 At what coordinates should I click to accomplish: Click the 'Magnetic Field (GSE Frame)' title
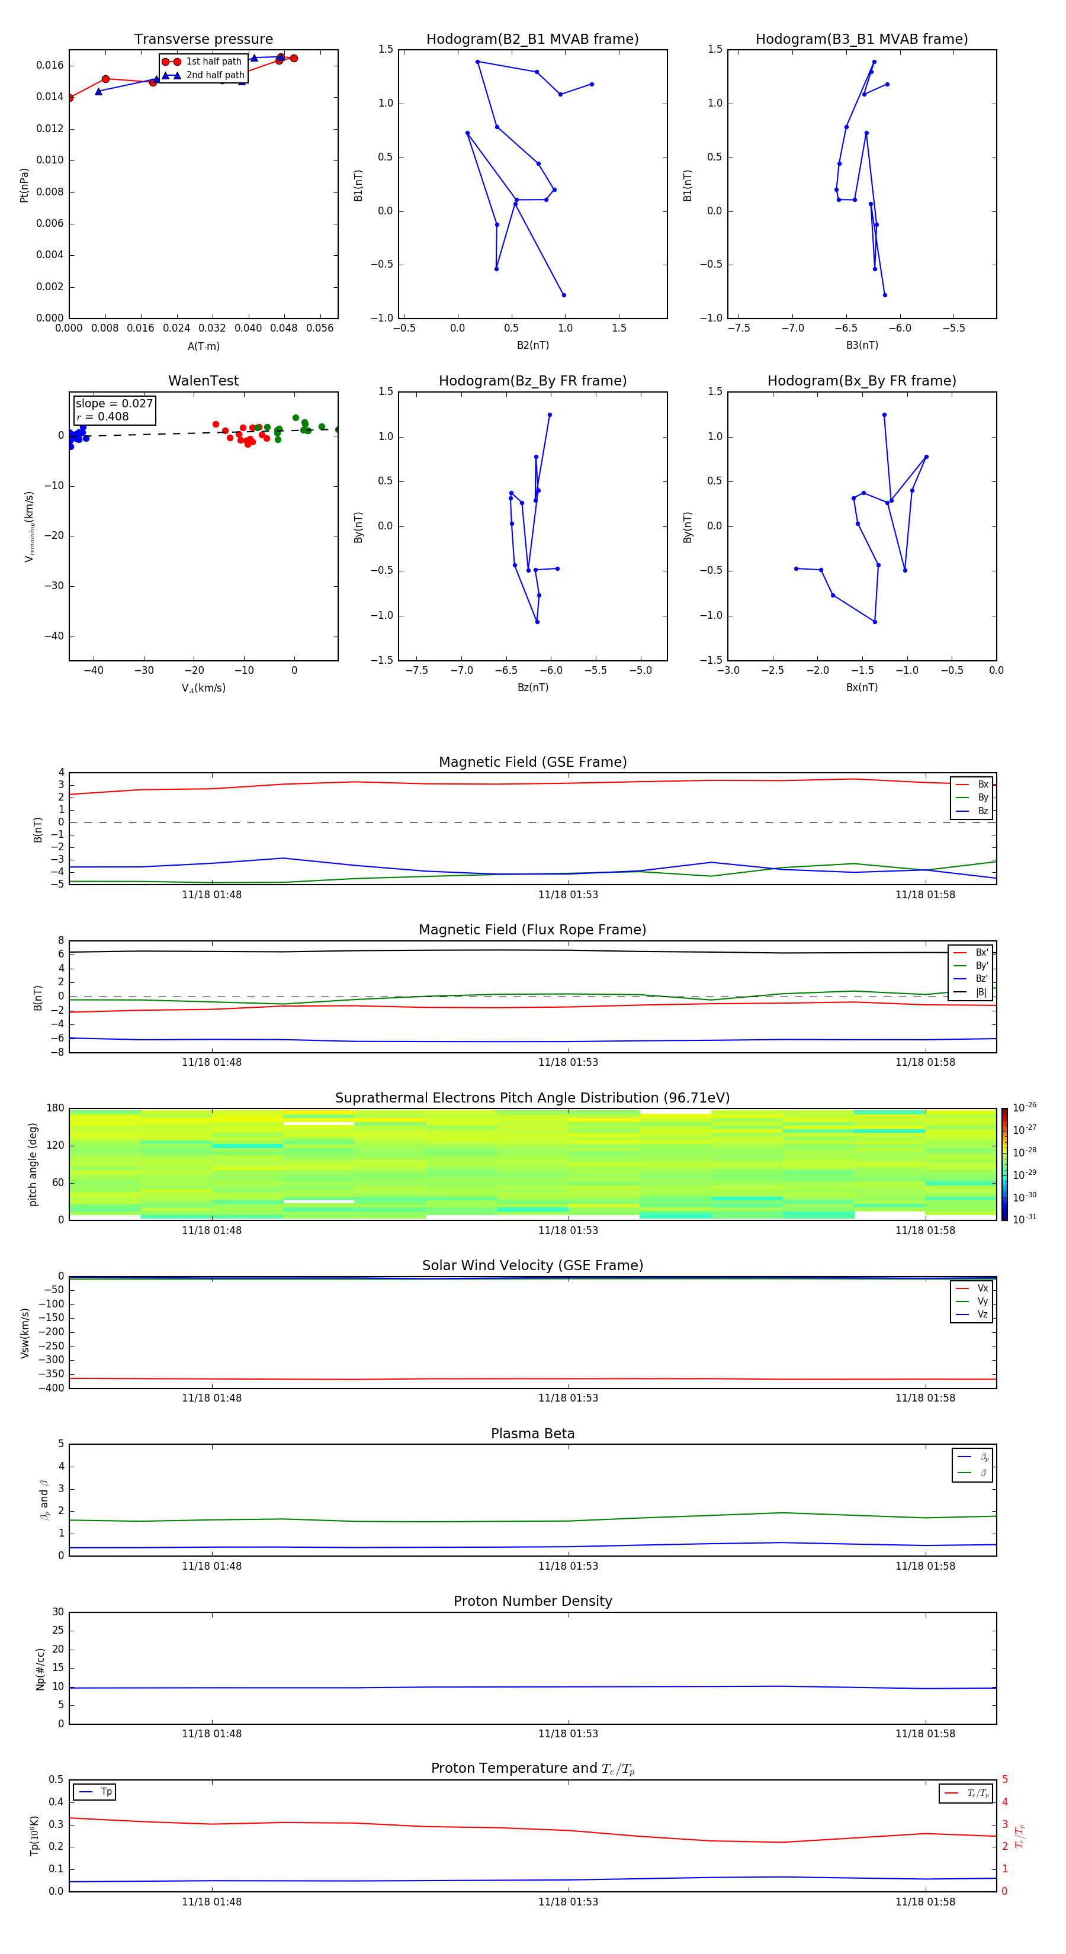click(532, 762)
